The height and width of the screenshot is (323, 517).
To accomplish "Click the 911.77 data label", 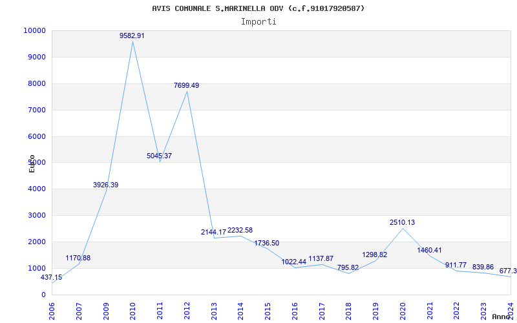I will click(x=456, y=265).
